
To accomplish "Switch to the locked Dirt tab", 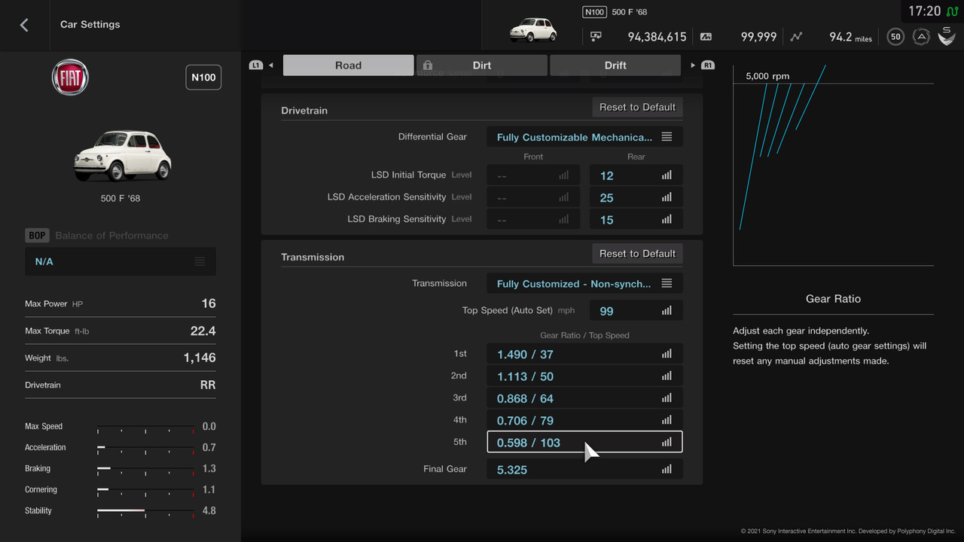I will tap(482, 65).
